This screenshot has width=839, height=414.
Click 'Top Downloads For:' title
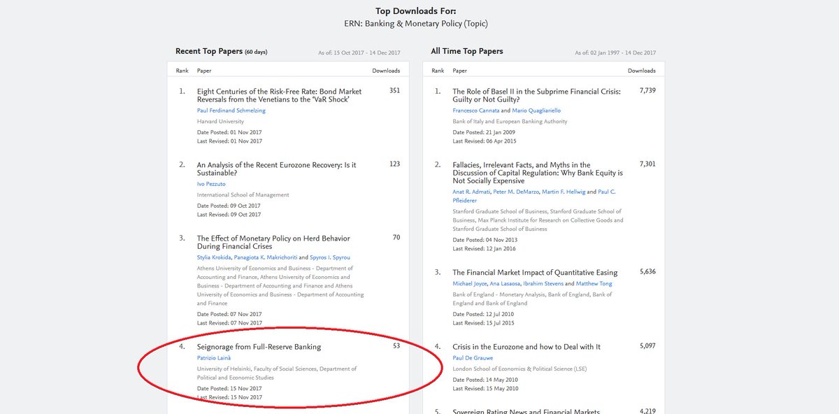tap(416, 10)
